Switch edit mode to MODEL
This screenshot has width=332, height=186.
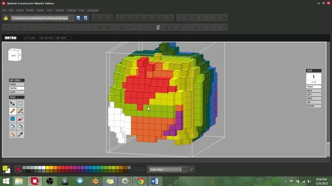point(17,84)
